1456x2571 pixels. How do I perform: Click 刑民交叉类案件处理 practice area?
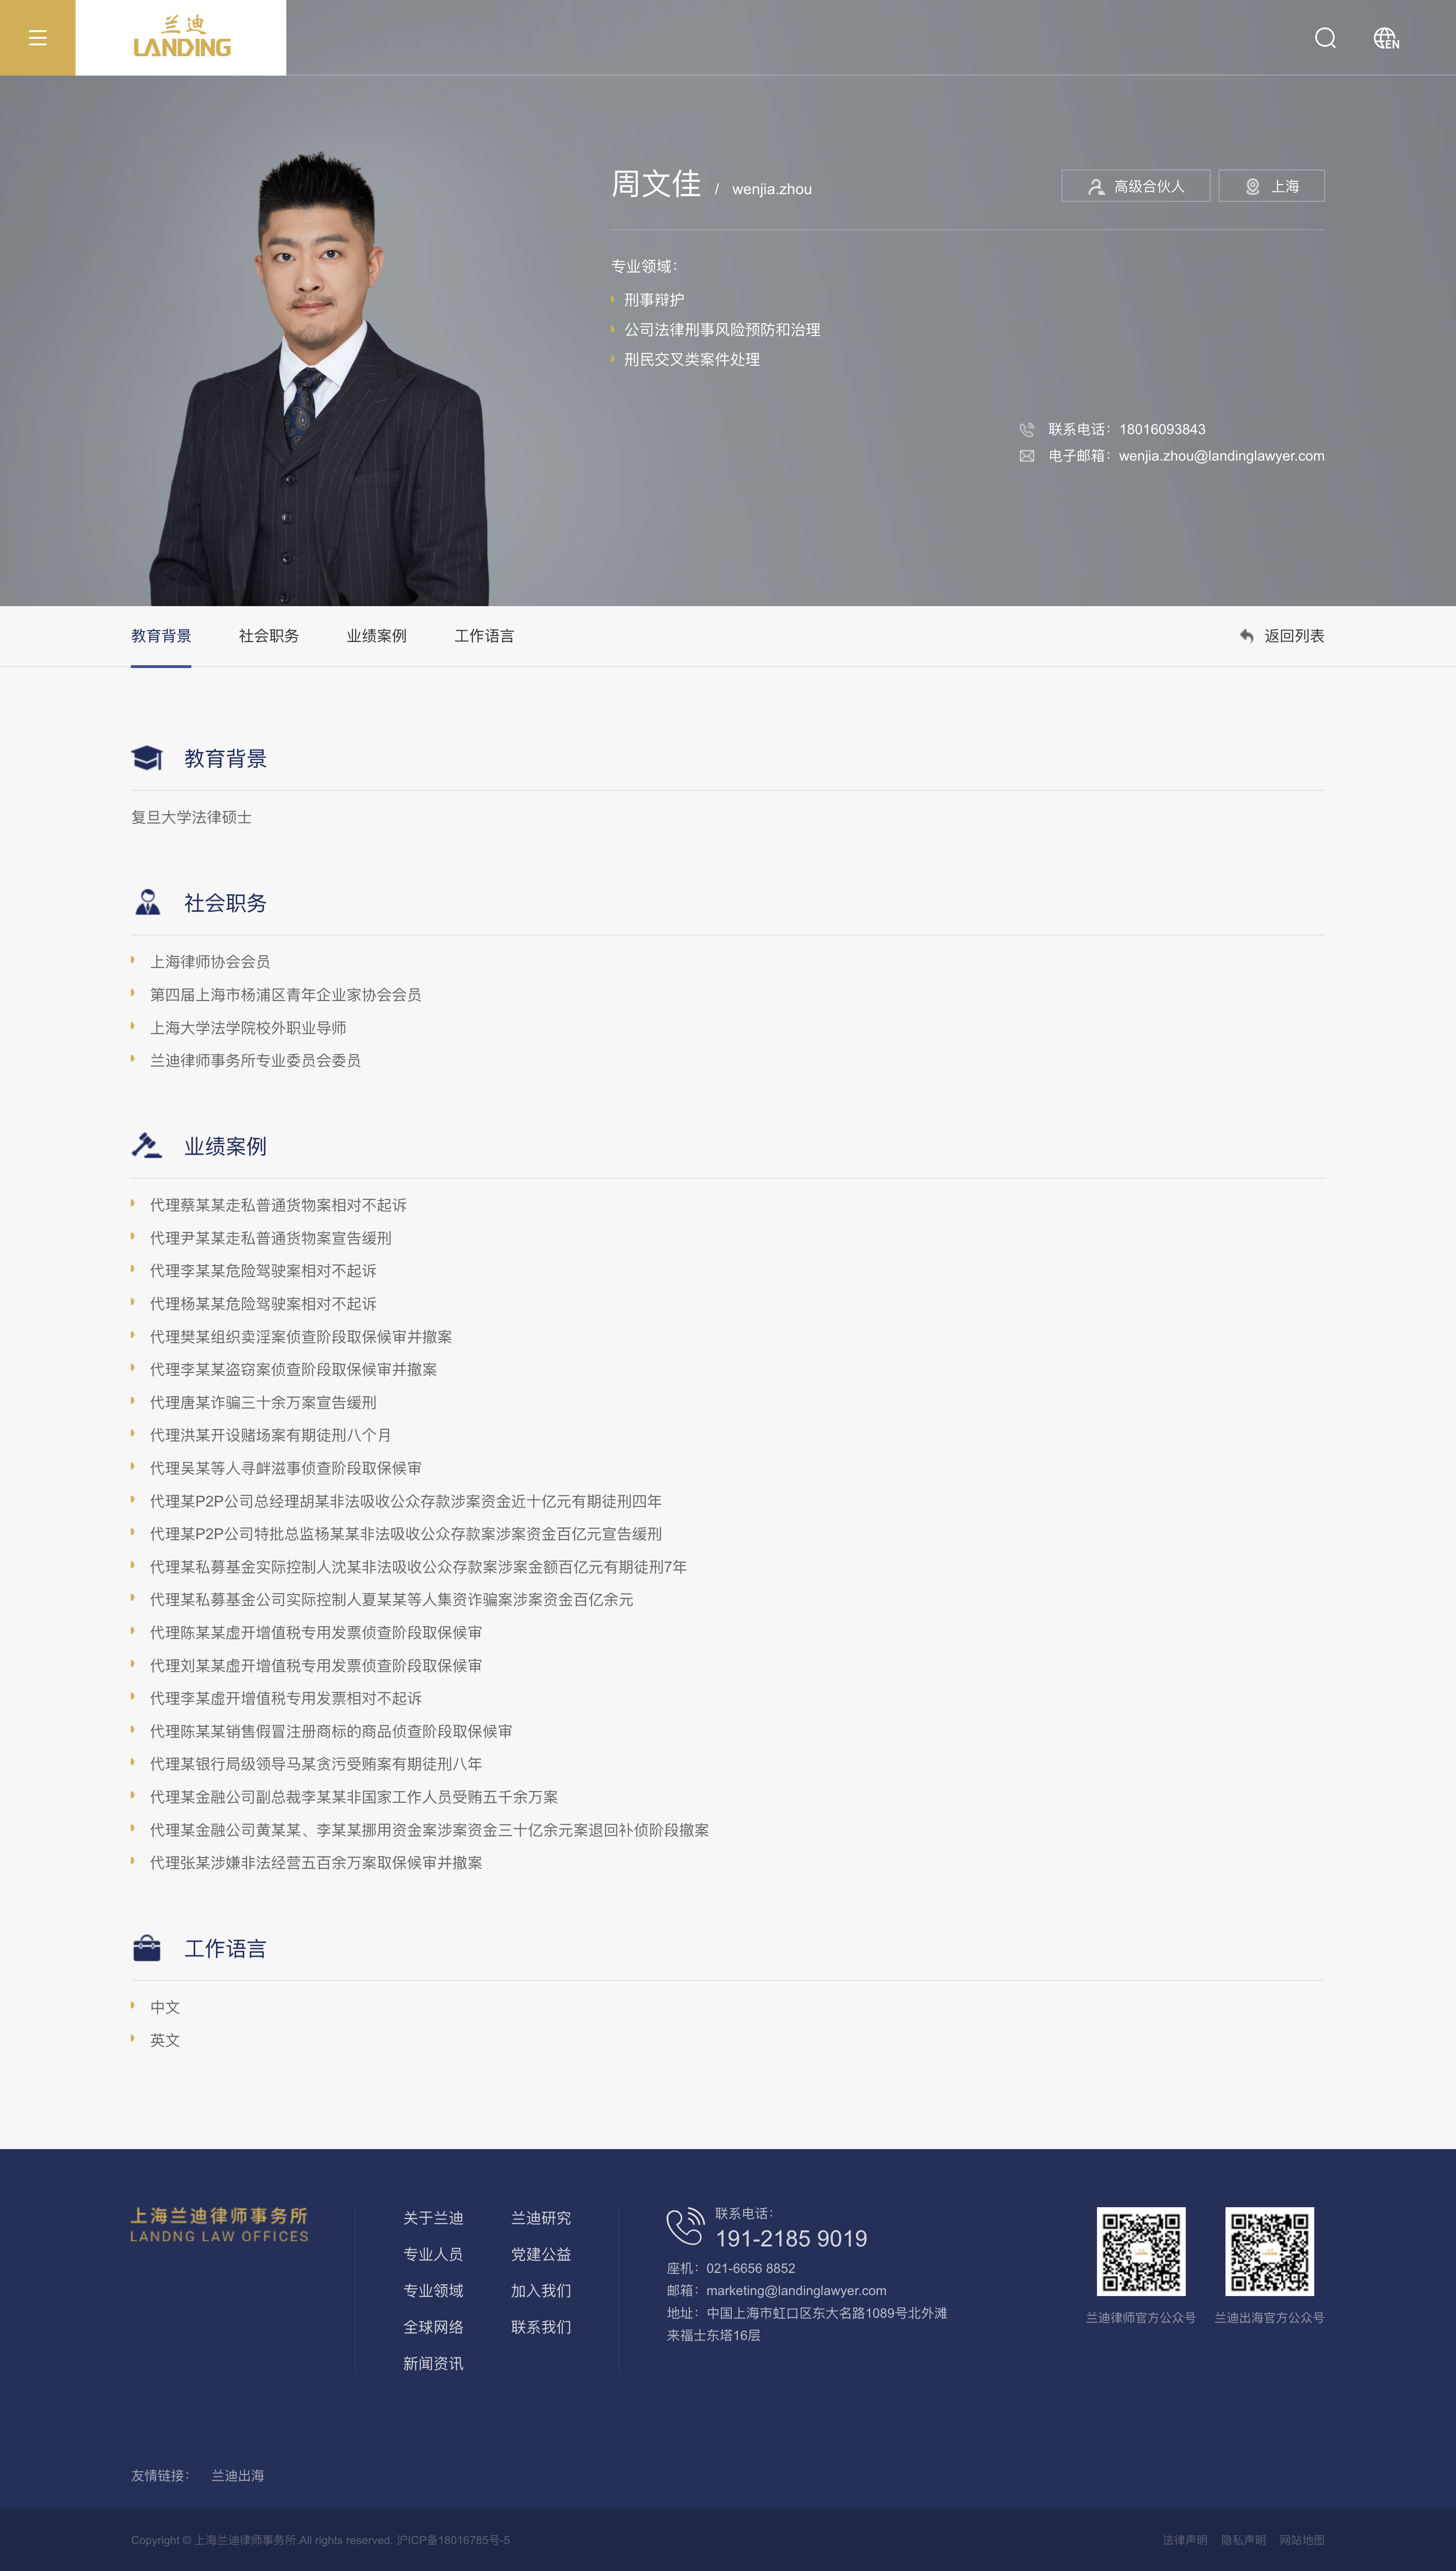click(x=692, y=360)
